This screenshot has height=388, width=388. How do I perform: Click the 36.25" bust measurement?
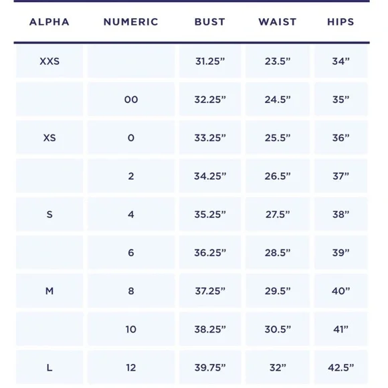click(x=210, y=253)
